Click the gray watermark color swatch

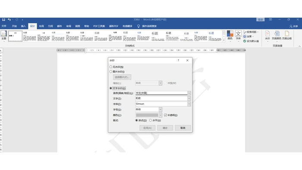click(147, 115)
